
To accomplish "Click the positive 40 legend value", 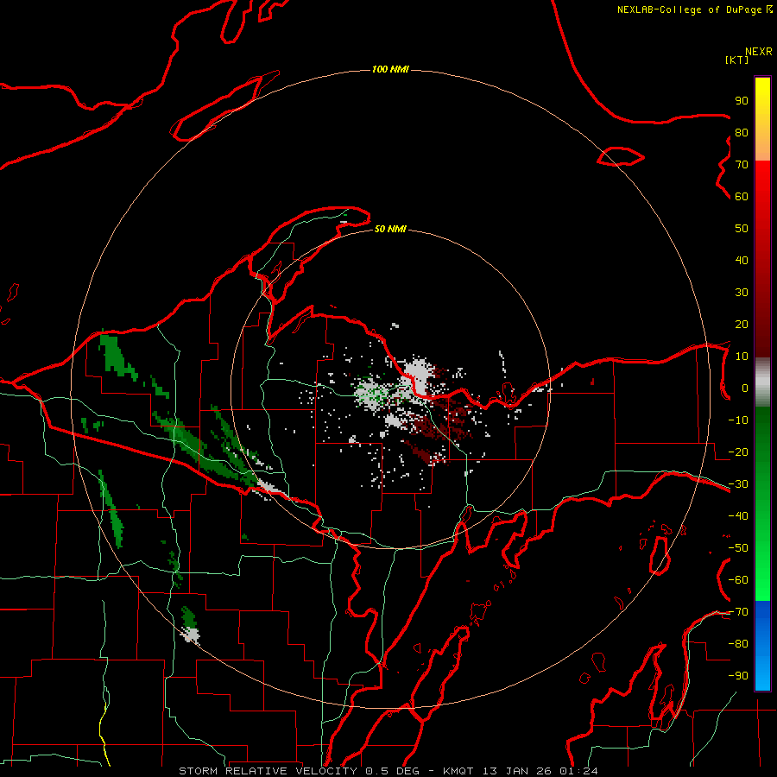I will [742, 261].
